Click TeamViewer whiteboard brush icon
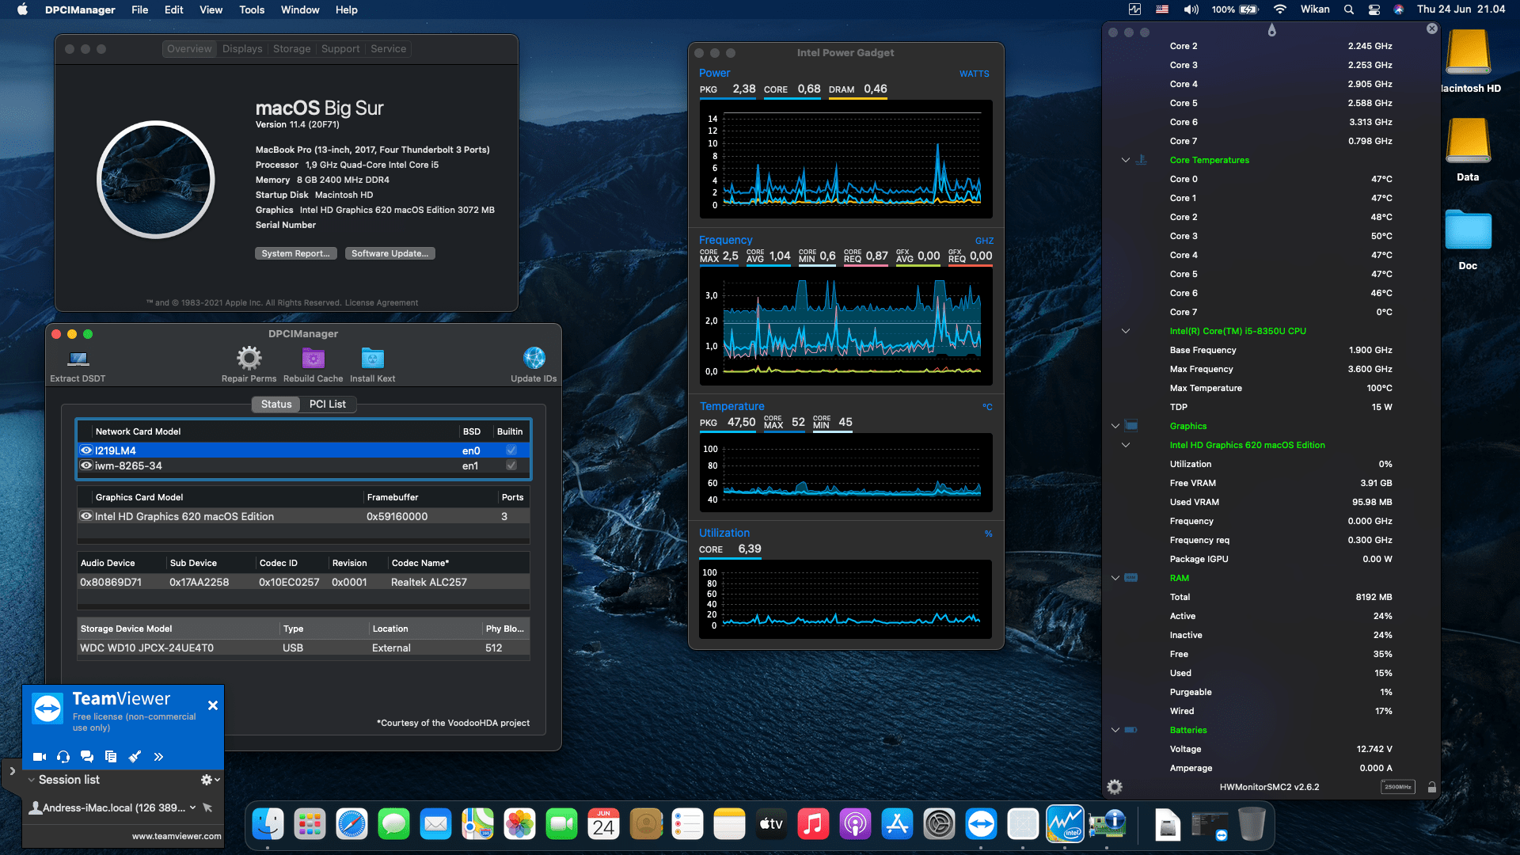 (x=135, y=757)
